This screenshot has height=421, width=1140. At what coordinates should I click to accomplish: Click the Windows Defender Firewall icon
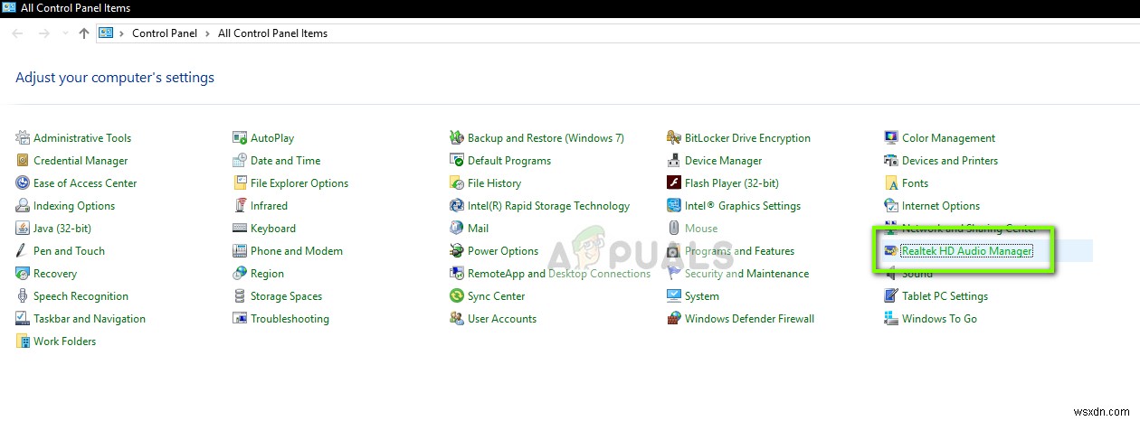click(x=674, y=319)
